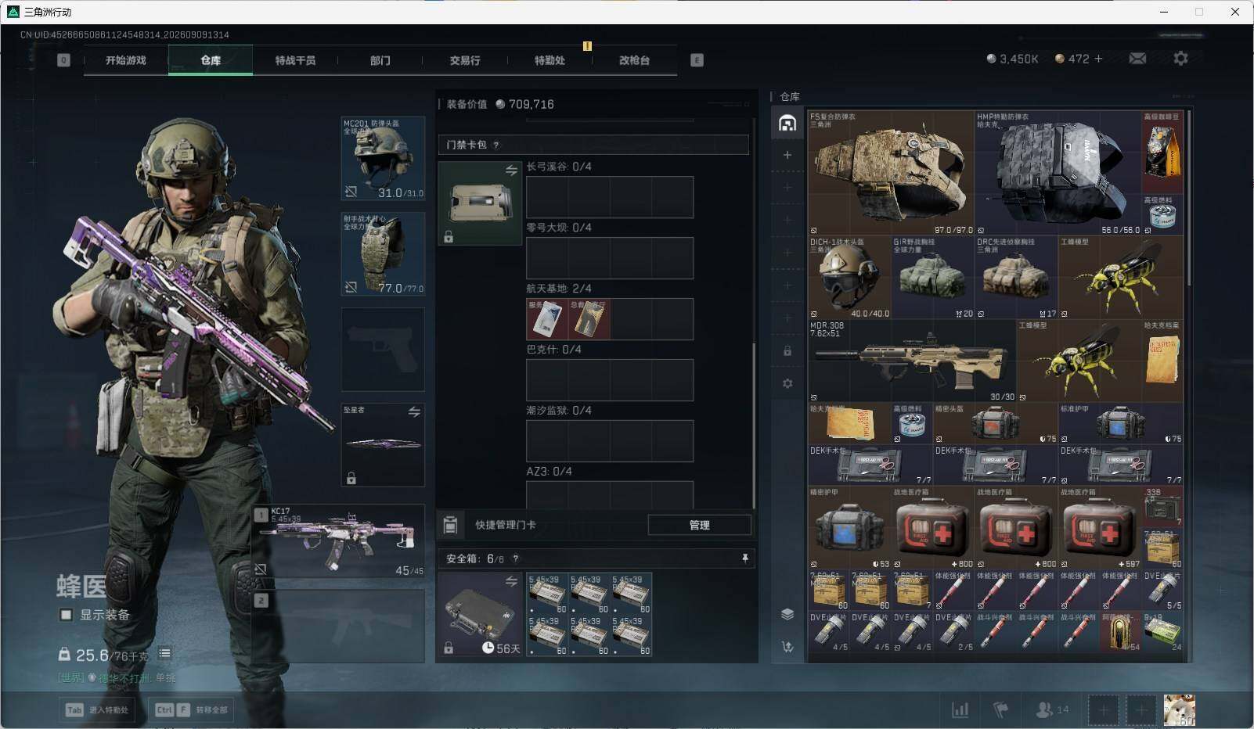The height and width of the screenshot is (729, 1254).
Task: Open the 特勤处 tab
Action: pyautogui.click(x=549, y=60)
